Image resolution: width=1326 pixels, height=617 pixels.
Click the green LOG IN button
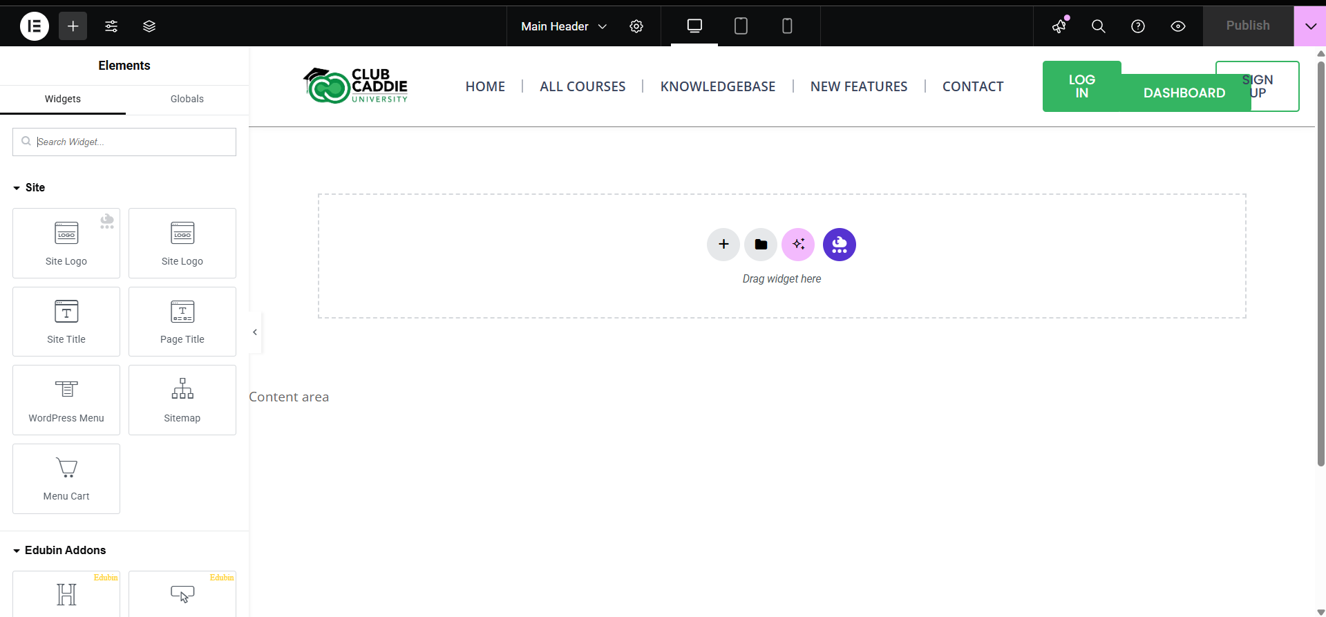tap(1081, 86)
